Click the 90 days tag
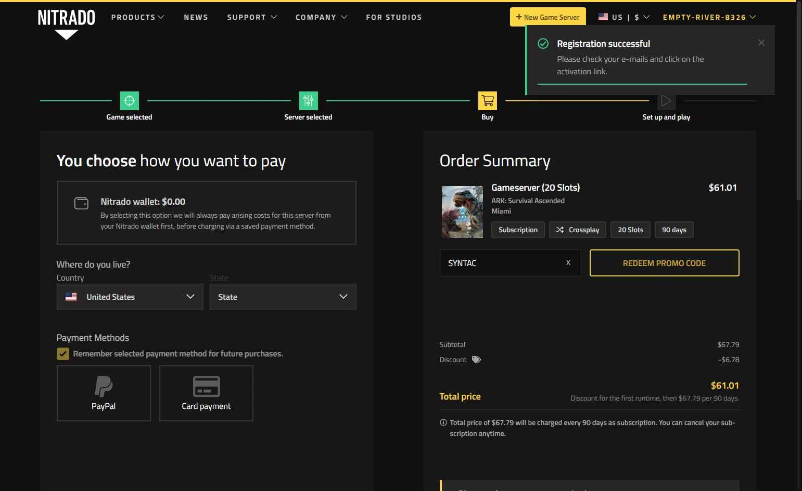The height and width of the screenshot is (491, 802). [674, 230]
